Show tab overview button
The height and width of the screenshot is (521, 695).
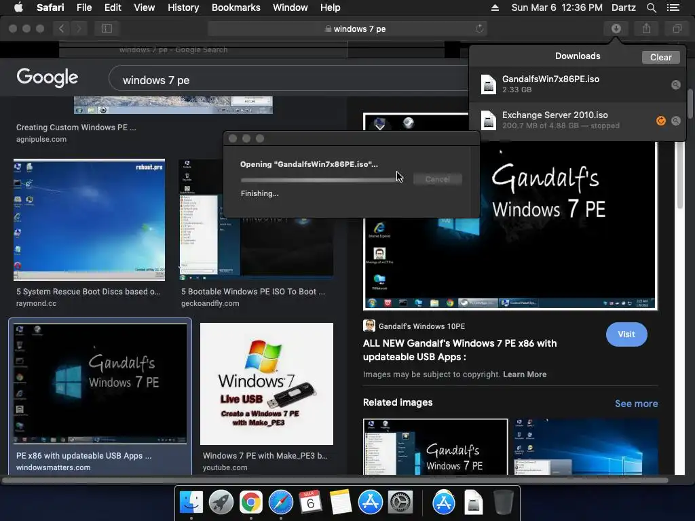tap(677, 28)
